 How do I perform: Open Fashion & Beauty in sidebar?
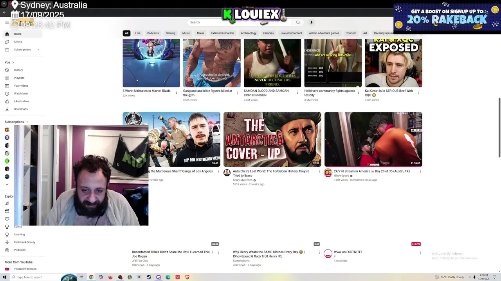click(x=25, y=242)
